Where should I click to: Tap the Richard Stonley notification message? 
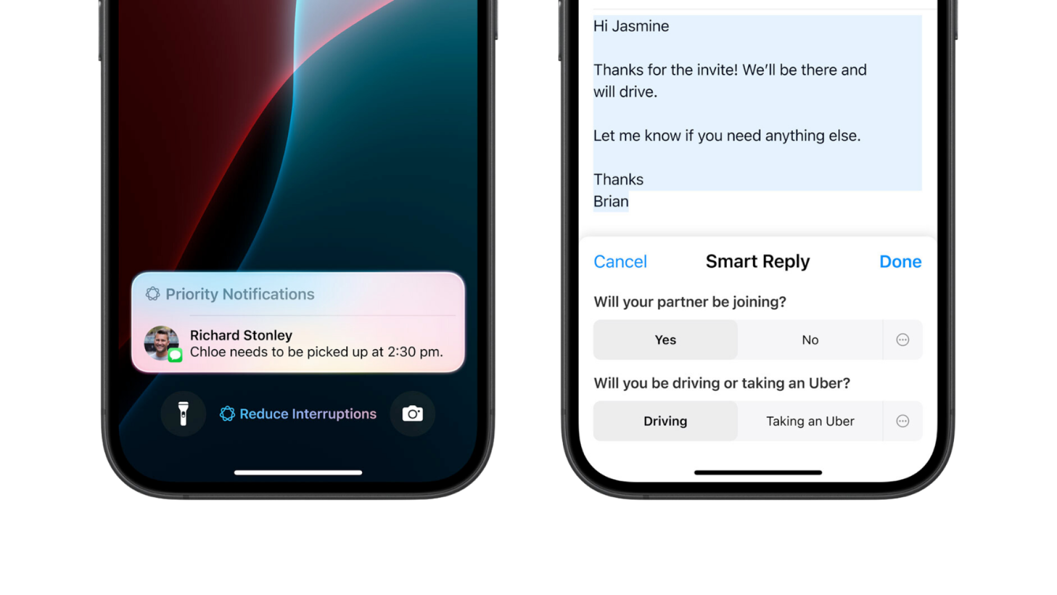299,343
